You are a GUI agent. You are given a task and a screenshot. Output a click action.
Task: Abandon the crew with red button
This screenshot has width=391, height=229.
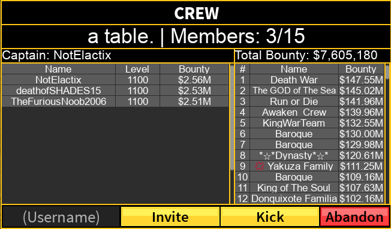pyautogui.click(x=354, y=216)
